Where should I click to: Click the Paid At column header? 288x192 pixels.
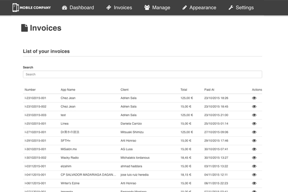(209, 90)
